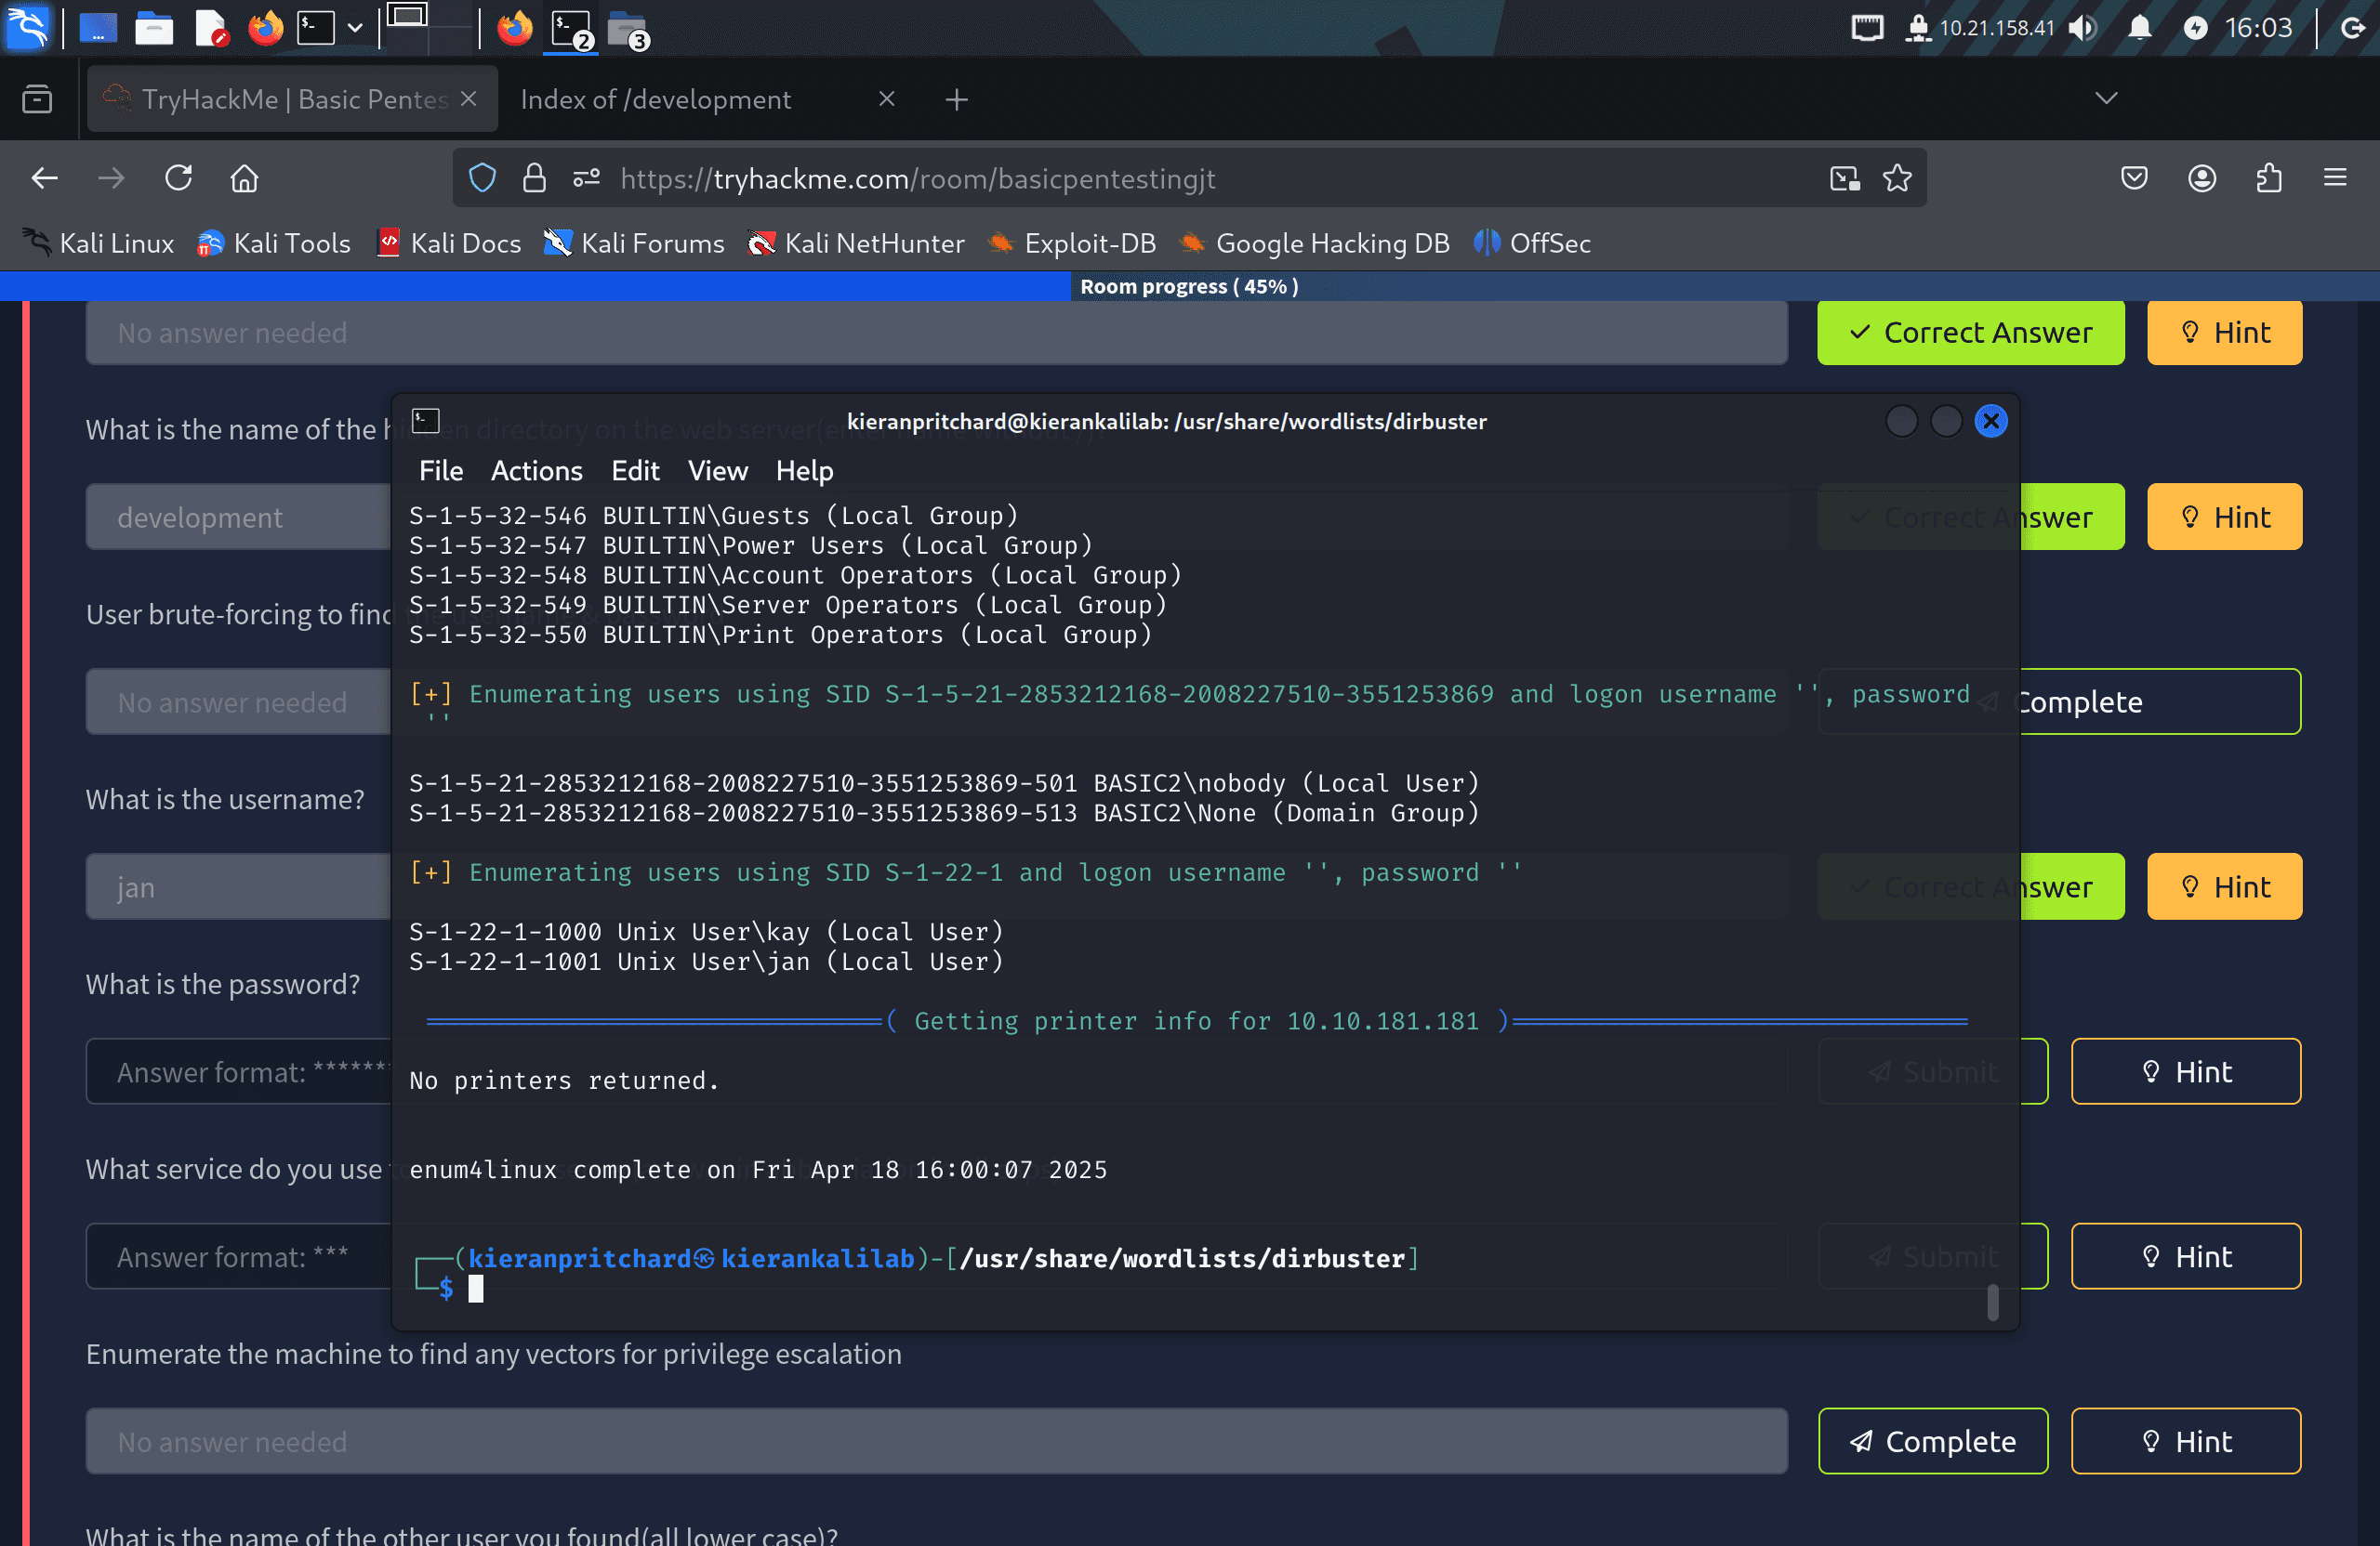Open Pocket save button

(2134, 177)
